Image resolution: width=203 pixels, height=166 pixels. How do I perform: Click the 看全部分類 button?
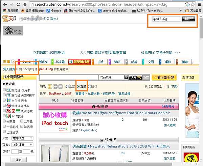pos(164,77)
